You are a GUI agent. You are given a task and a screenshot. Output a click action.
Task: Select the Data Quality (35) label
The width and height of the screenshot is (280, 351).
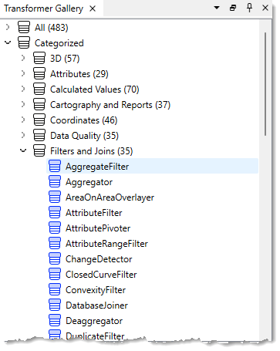tap(84, 136)
